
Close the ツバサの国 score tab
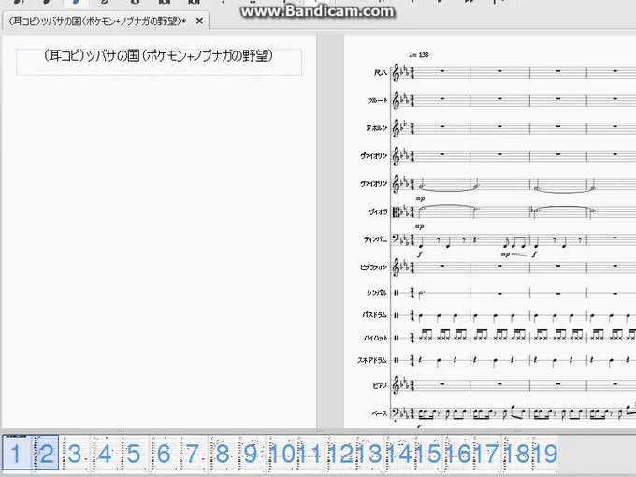[199, 21]
